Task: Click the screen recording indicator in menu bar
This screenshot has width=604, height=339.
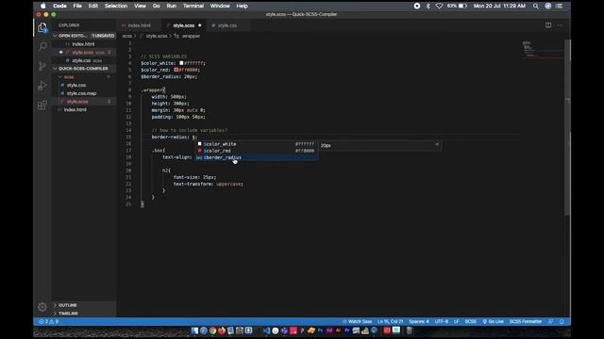Action: click(417, 6)
